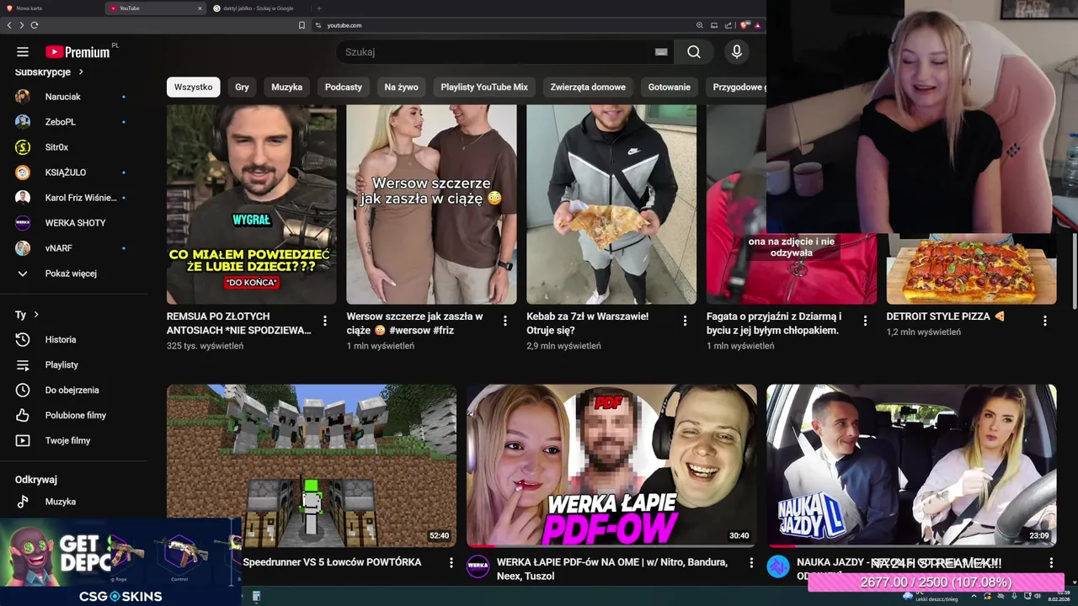Image resolution: width=1078 pixels, height=606 pixels.
Task: Expand the Ty section header
Action: (x=27, y=315)
